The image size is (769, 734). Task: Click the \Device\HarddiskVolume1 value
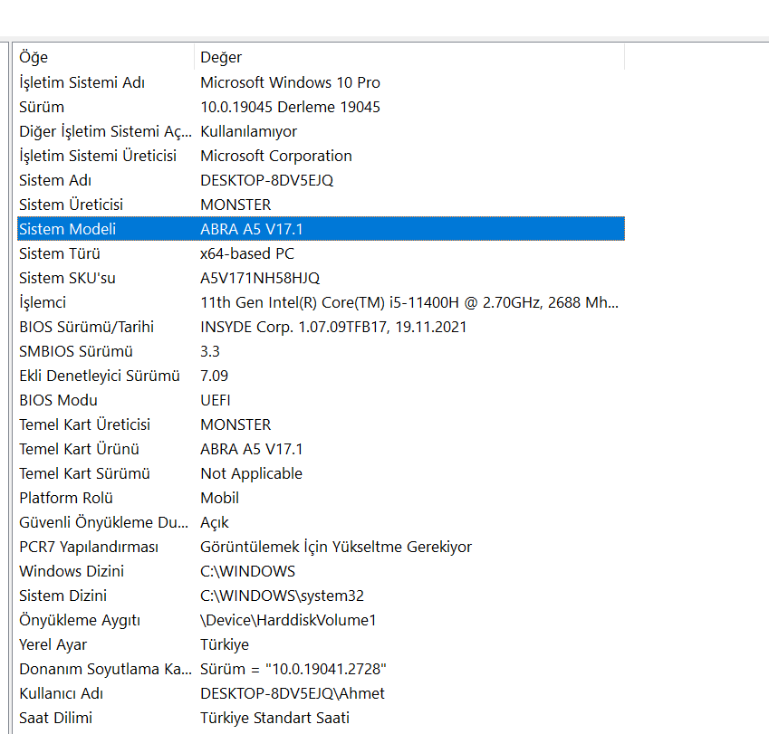tap(288, 620)
